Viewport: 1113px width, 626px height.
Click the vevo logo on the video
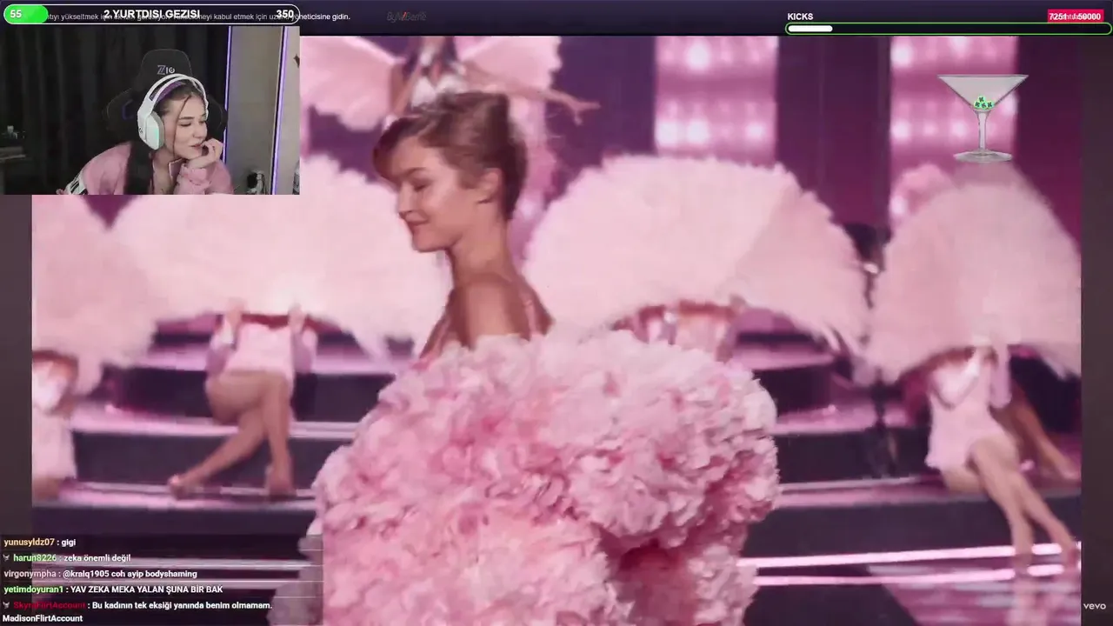coord(1094,606)
